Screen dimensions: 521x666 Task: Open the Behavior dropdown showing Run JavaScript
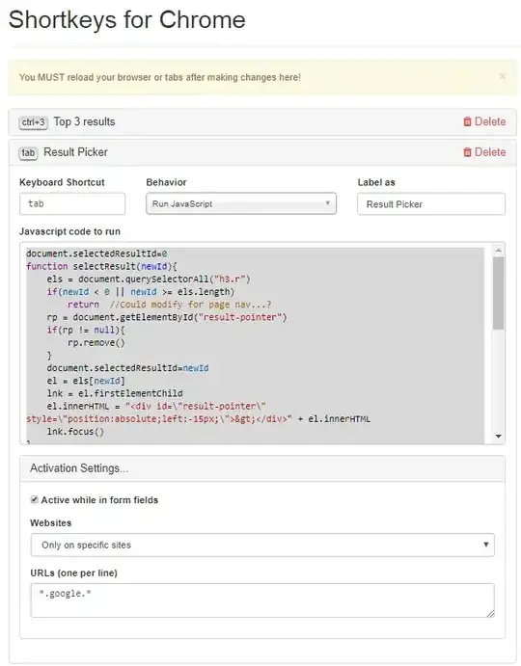(x=241, y=204)
